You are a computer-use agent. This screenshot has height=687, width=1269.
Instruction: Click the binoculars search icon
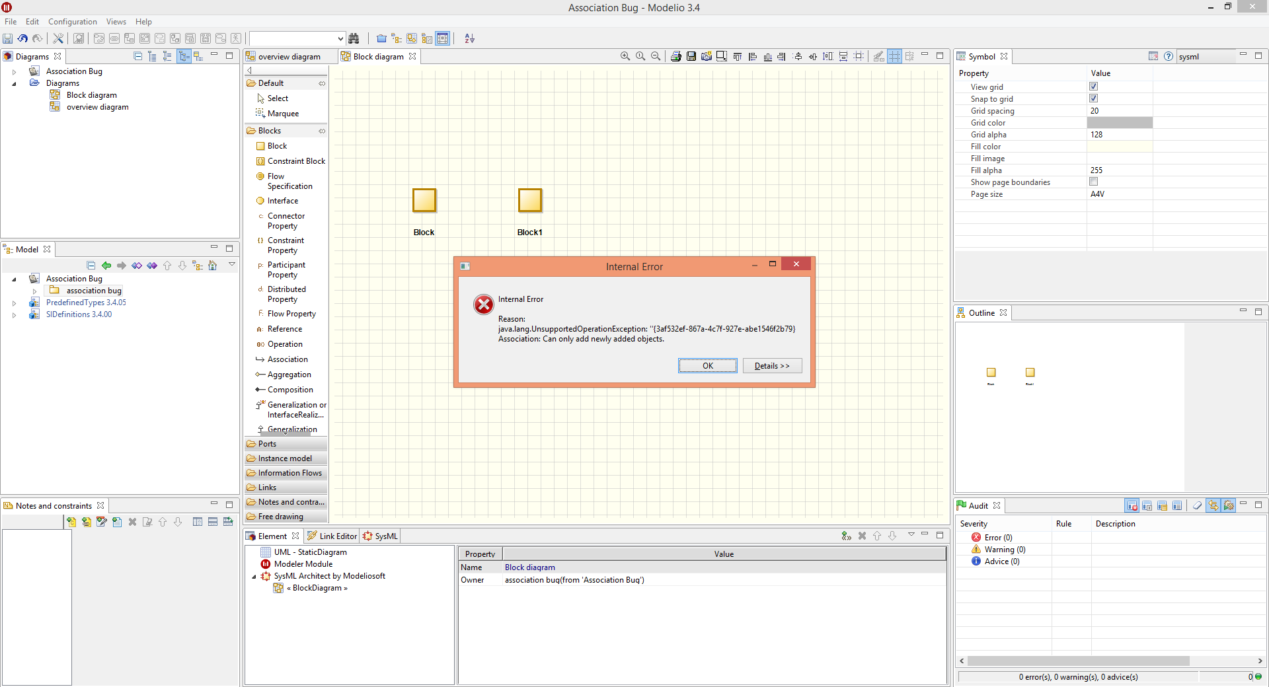point(354,39)
